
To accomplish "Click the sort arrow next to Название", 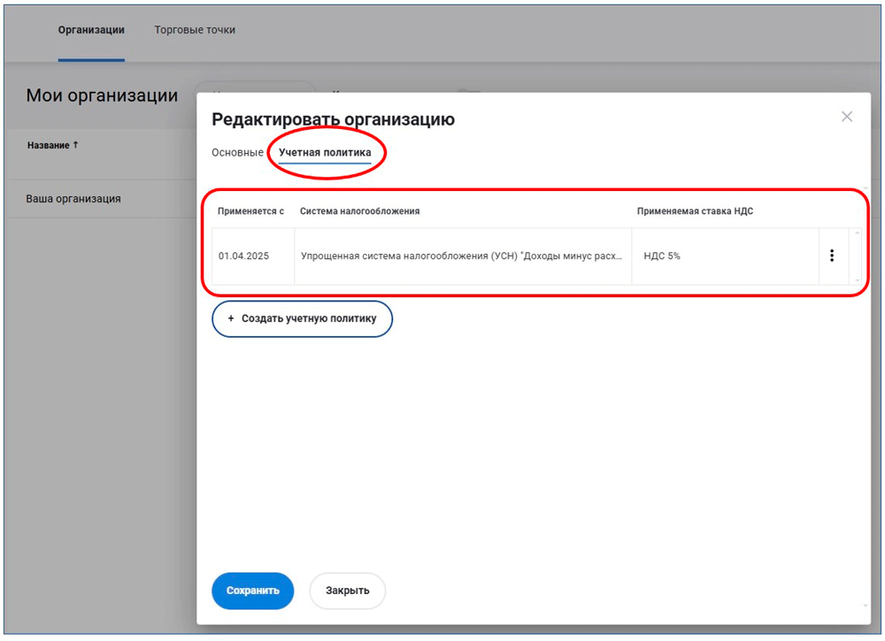I will [75, 145].
